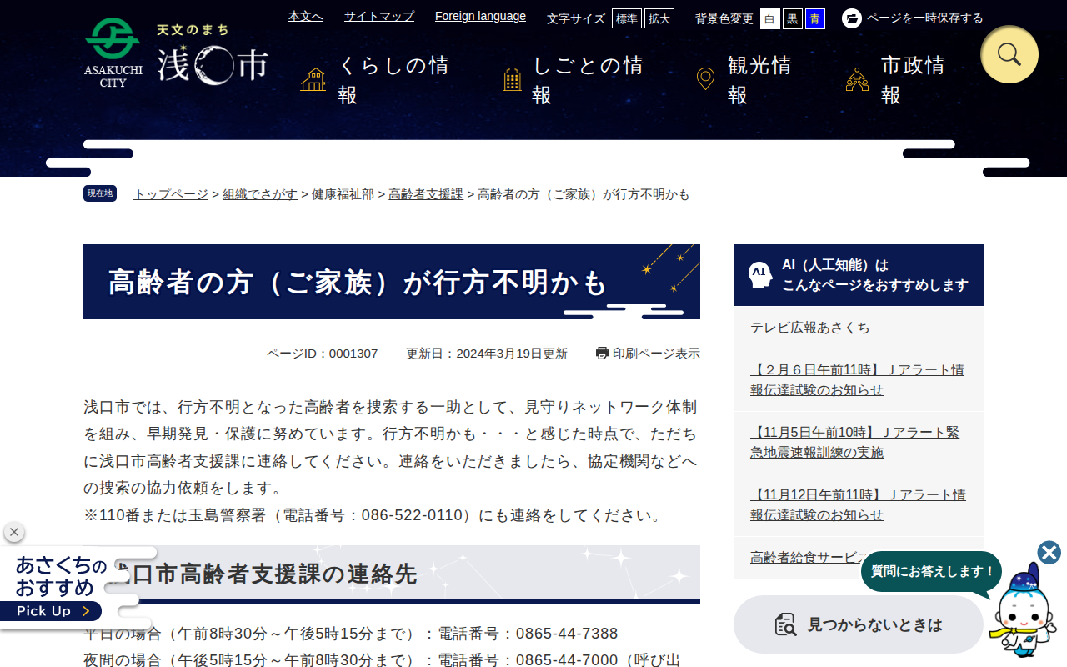
Task: Open 印刷ページ表示 link
Action: click(x=656, y=354)
